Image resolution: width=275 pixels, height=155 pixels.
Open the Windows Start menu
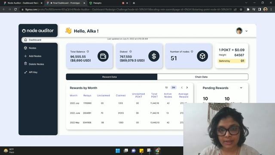coord(118,151)
